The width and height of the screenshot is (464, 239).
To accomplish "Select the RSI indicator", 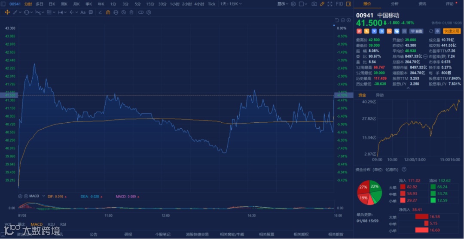I will point(63,224).
